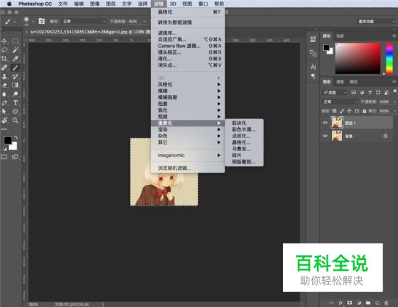Open the Character panel A icon
The width and height of the screenshot is (398, 307).
[314, 67]
